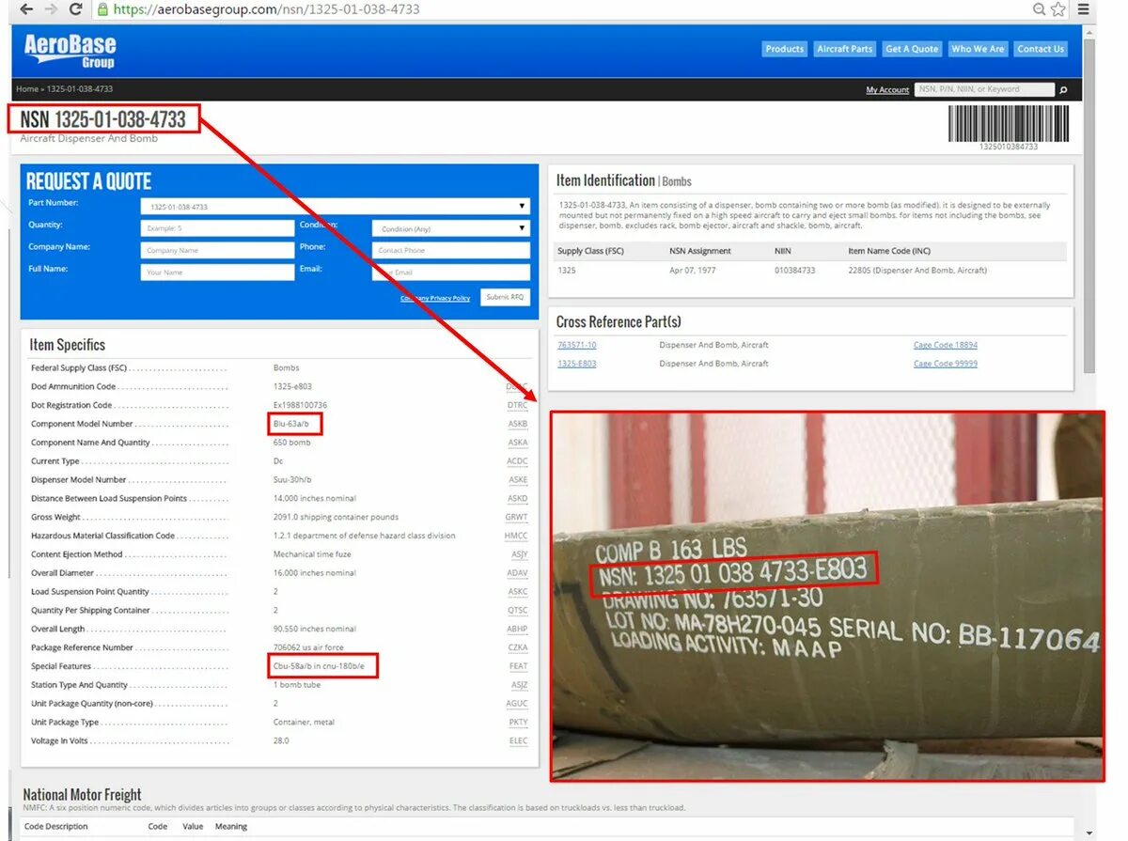Click the browser address bar URL
1128x841 pixels.
click(x=265, y=9)
